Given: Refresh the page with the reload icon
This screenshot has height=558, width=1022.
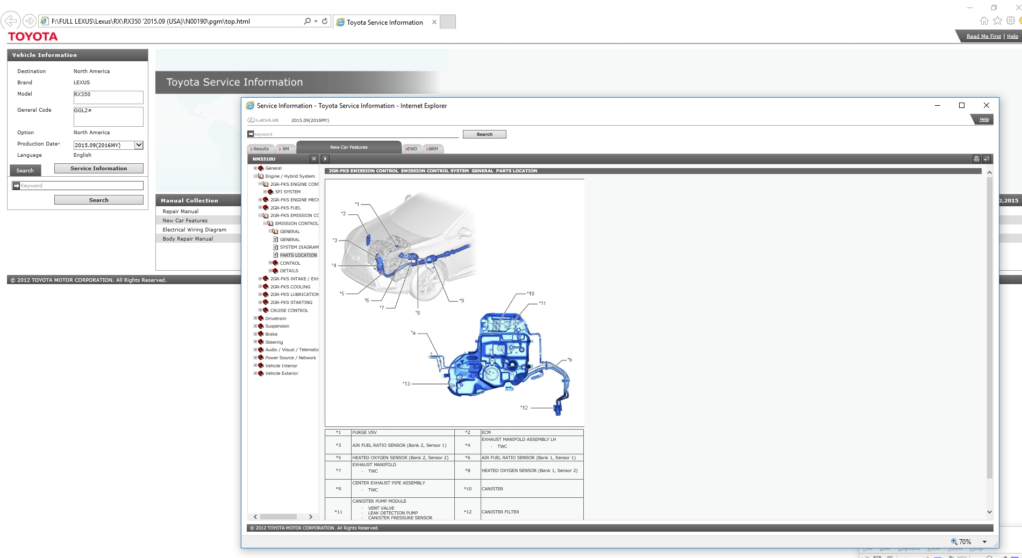Looking at the screenshot, I should pos(325,21).
